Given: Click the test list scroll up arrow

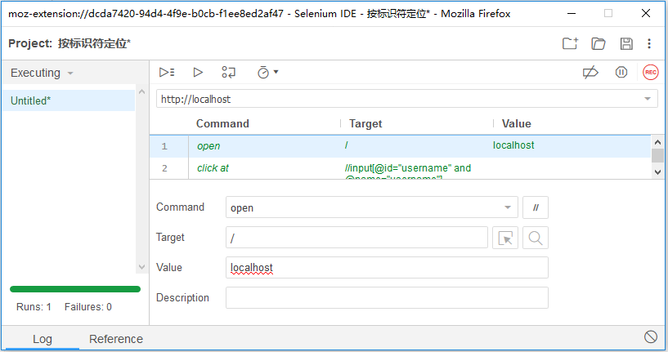Looking at the screenshot, I should (142, 91).
